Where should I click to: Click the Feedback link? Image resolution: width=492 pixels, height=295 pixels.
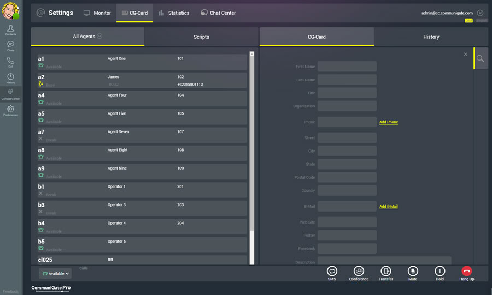click(x=11, y=292)
